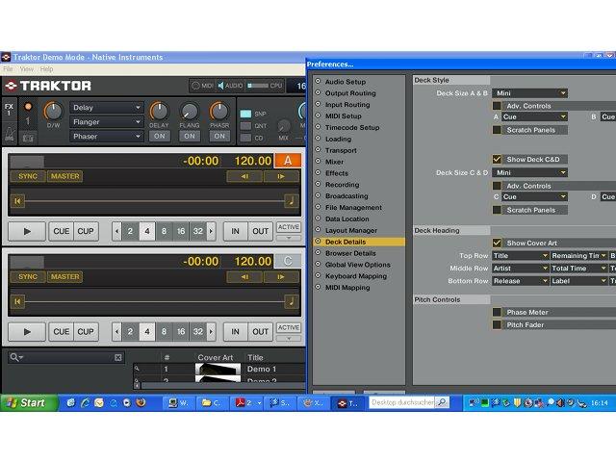Viewport: 616px width, 462px height.
Task: Open Deck Size A & B dropdown
Action: pyautogui.click(x=530, y=93)
